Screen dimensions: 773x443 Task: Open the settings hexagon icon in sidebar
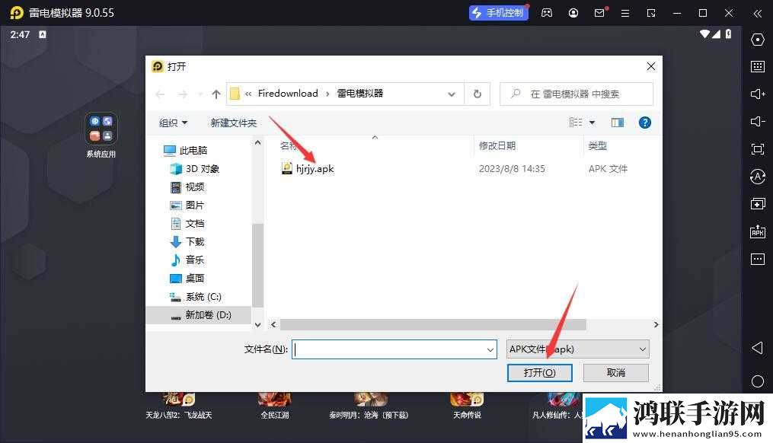tap(757, 40)
